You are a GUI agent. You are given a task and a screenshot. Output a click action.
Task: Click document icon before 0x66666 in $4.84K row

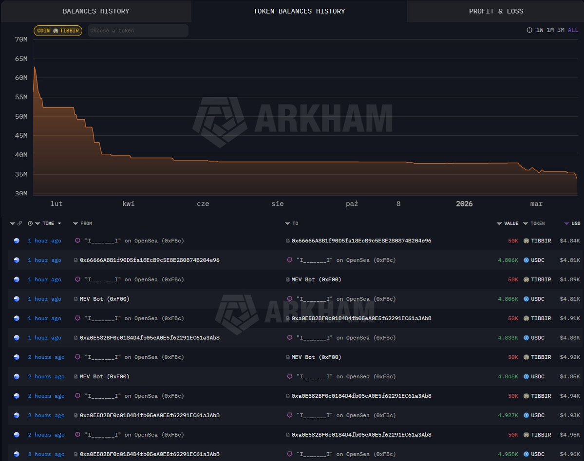click(x=288, y=240)
